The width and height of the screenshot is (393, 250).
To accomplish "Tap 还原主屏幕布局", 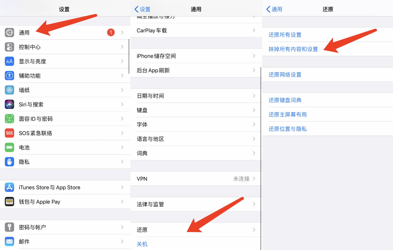I will (288, 114).
